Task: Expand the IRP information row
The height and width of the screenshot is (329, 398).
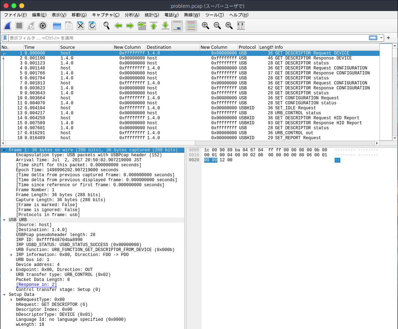Action: 11,255
